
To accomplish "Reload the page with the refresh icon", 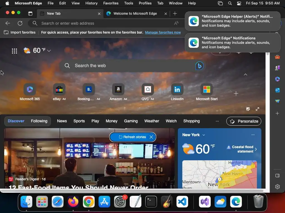I will point(20,23).
